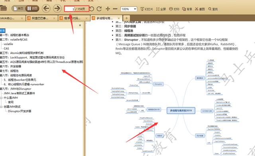Jump to the volatile sub-bookmark
Viewport: 255px width, 156px height.
pos(8,44)
